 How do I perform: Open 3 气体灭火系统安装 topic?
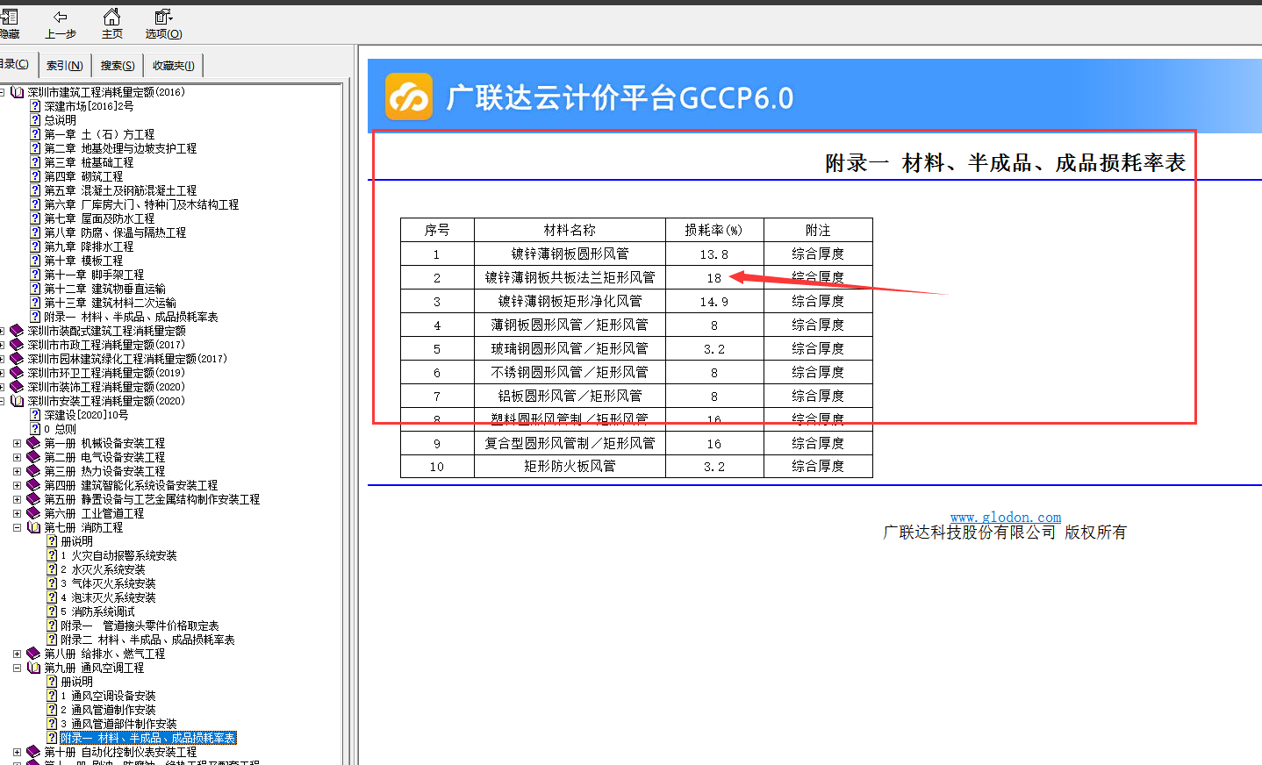click(x=108, y=583)
